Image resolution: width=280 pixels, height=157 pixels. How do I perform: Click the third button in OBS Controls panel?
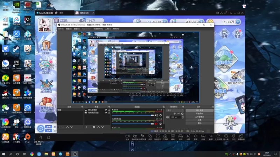tap(199, 117)
